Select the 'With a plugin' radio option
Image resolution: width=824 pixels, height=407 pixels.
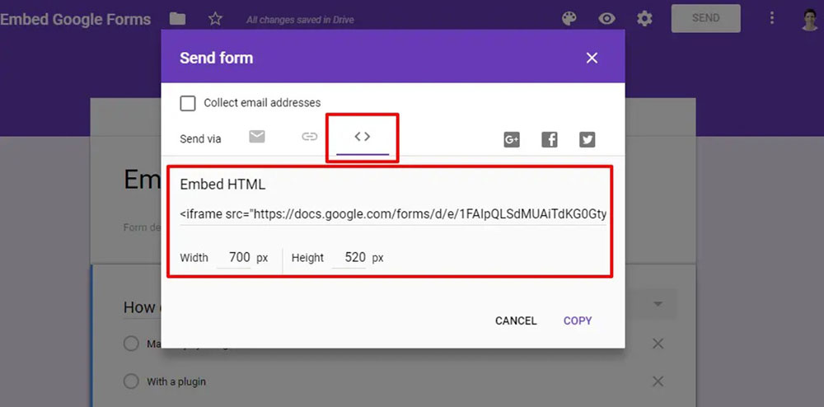131,381
